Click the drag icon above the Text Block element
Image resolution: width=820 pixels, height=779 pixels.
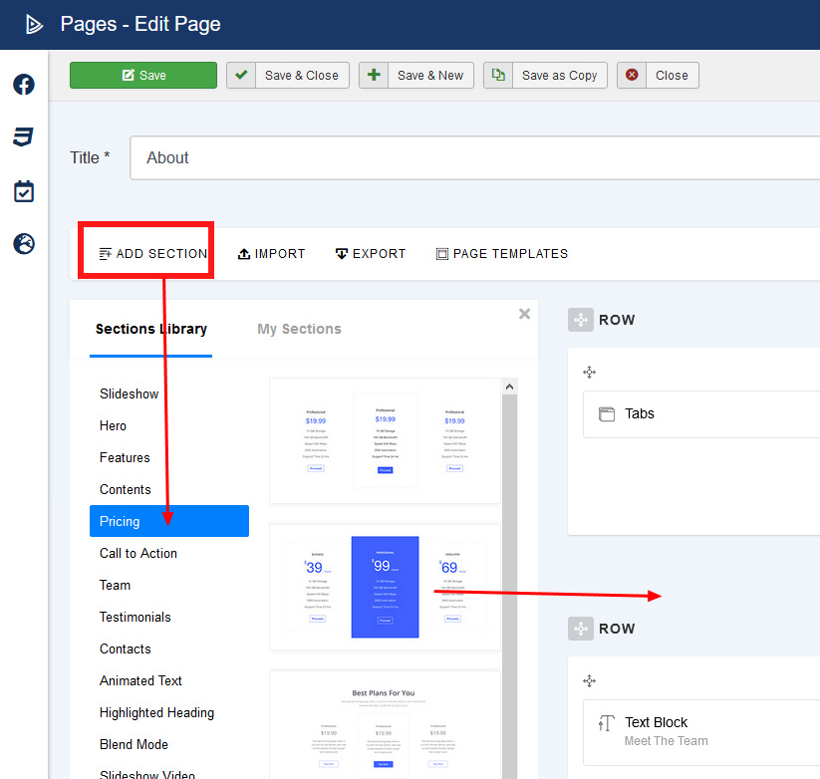[589, 680]
